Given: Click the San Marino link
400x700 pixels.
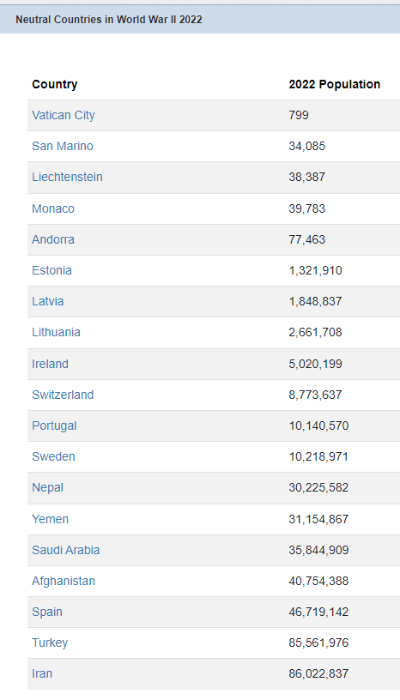Looking at the screenshot, I should (62, 146).
